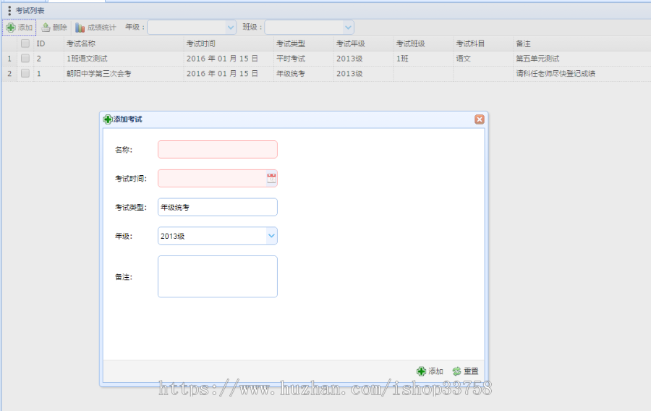The width and height of the screenshot is (651, 411).
Task: Click the 考试班级 column header
Action: (x=423, y=43)
